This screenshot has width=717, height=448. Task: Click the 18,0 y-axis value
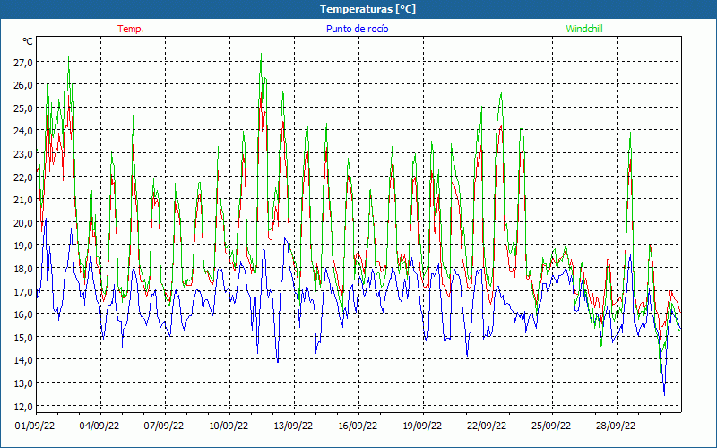tap(22, 269)
